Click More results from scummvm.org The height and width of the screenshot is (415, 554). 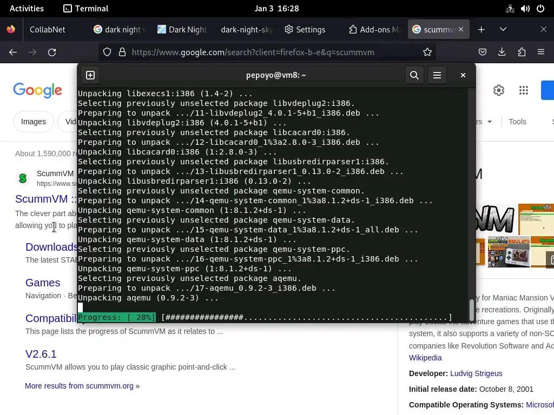click(82, 386)
